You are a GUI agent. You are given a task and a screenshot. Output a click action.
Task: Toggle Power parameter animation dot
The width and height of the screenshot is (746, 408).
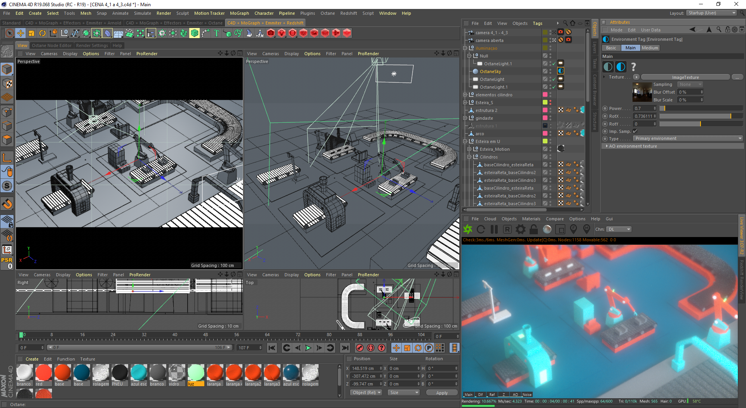[x=605, y=108]
